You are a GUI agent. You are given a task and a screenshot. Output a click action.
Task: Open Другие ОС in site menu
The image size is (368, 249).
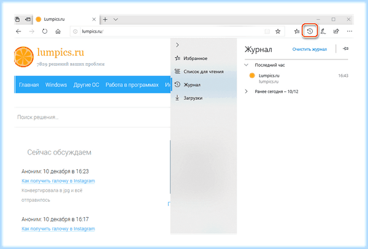tap(86, 85)
